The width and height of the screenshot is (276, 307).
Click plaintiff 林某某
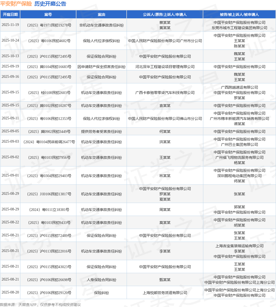165,176
